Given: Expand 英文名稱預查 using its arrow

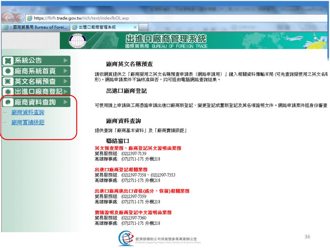Looking at the screenshot, I should point(65,81).
